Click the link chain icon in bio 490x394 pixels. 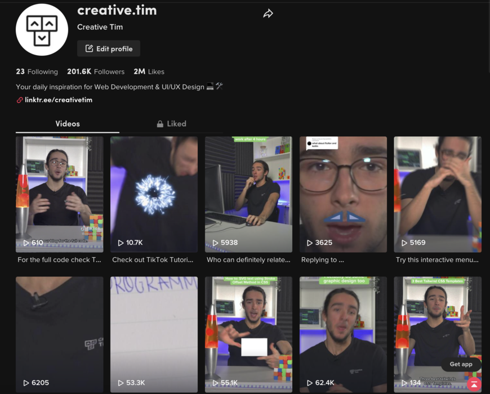click(x=20, y=100)
